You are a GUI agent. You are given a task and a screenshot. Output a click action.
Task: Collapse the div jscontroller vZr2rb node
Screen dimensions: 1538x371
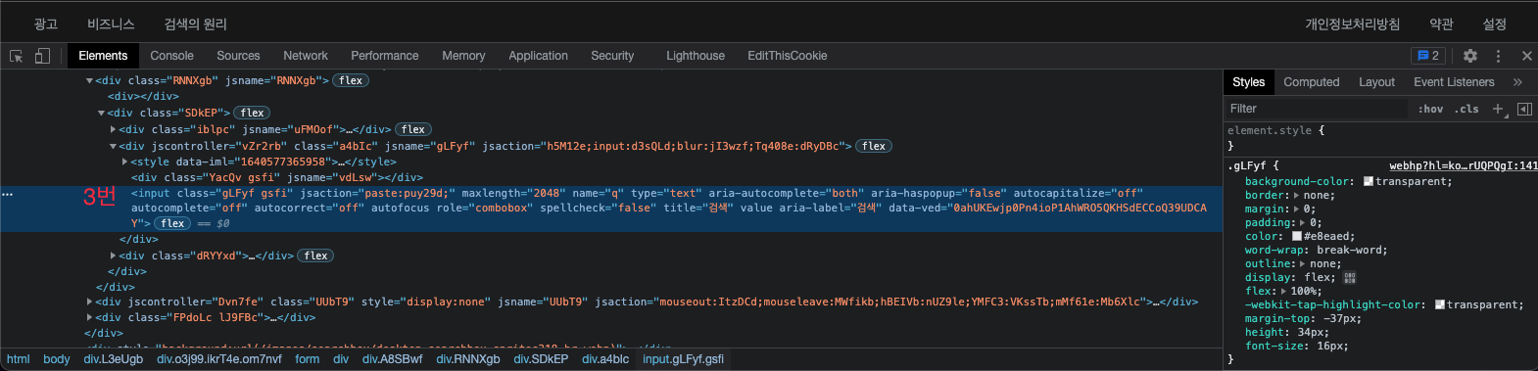click(113, 147)
